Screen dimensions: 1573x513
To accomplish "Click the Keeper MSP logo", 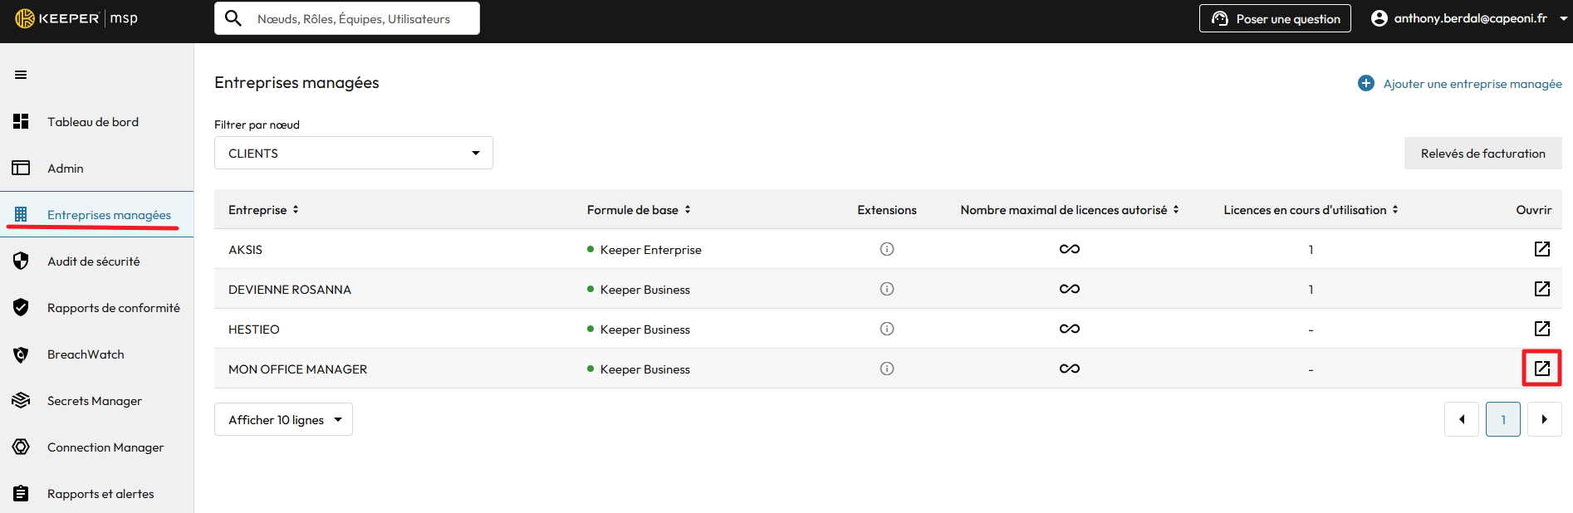I will [x=76, y=18].
